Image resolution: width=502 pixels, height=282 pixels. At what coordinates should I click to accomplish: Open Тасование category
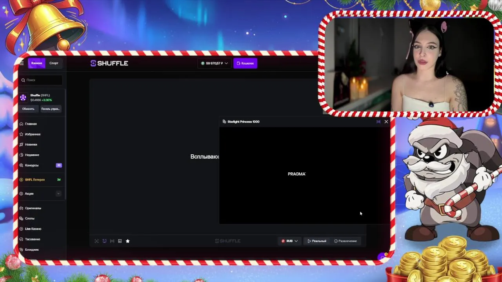(x=33, y=239)
